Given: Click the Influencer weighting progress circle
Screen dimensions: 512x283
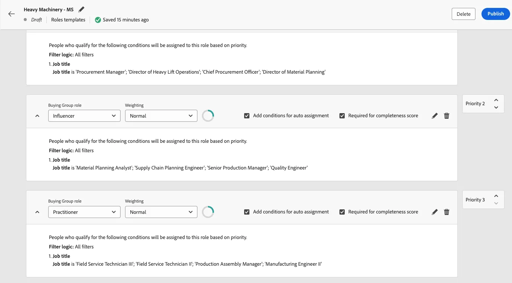Looking at the screenshot, I should [208, 116].
